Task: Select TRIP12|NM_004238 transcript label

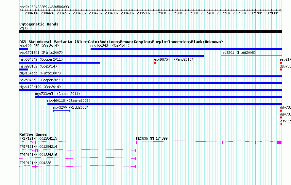Action: pos(35,163)
